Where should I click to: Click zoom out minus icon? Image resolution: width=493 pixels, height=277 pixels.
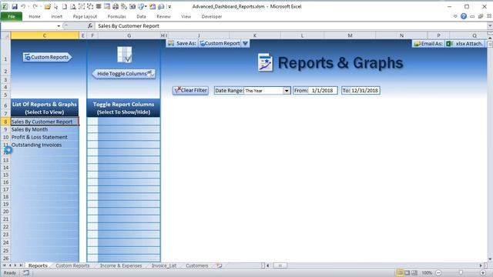pos(438,273)
